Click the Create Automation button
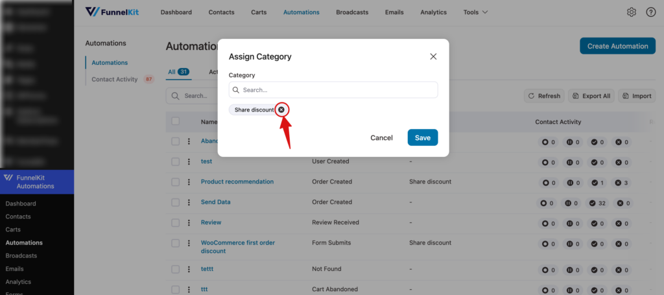 [617, 46]
